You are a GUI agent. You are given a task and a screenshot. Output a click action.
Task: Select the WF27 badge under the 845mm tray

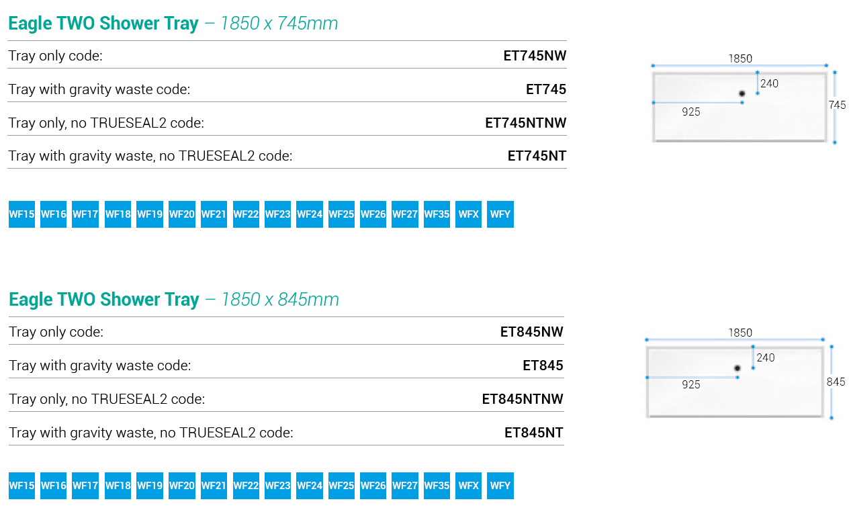(x=404, y=486)
